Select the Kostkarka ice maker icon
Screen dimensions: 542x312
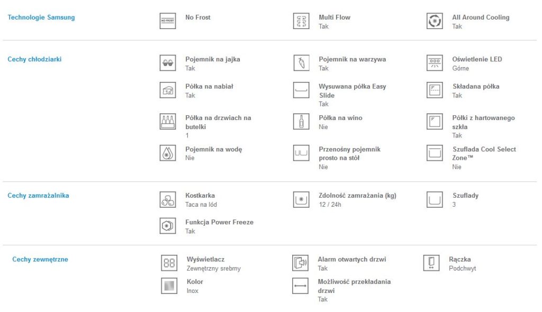click(168, 200)
